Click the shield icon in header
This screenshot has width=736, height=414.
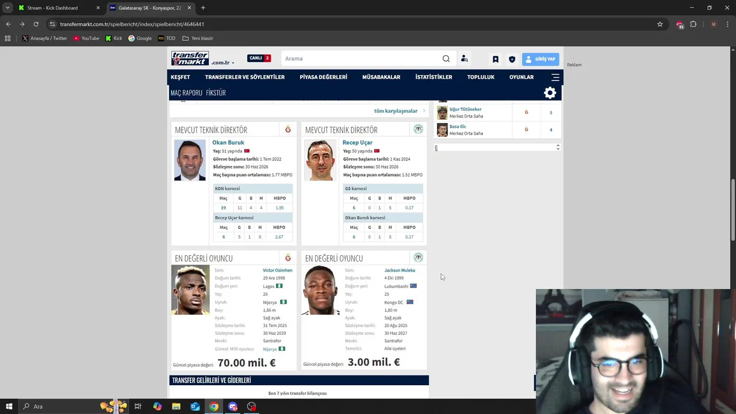tap(512, 59)
